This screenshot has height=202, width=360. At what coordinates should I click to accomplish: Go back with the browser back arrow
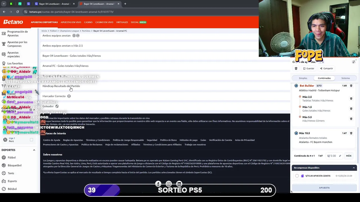[4, 12]
